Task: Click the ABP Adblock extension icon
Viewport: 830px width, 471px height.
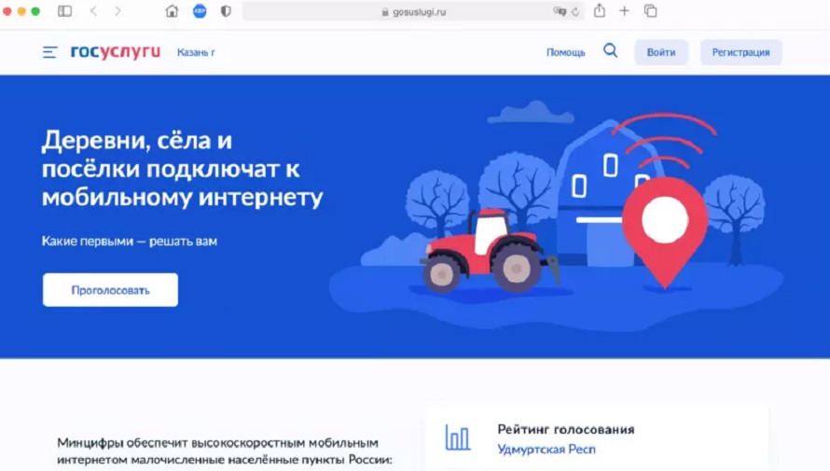Action: 200,11
